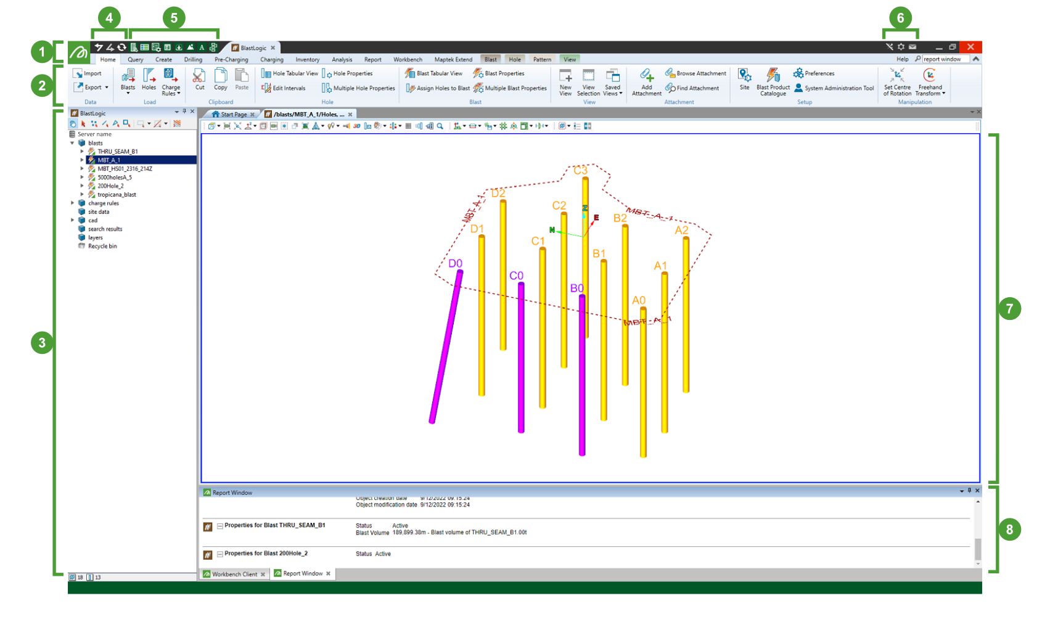
Task: Expand the charge rules tree node
Action: click(x=73, y=203)
